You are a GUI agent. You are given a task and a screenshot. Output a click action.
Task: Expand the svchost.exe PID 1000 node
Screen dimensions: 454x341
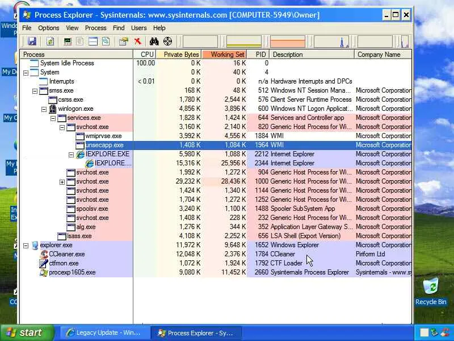62,182
